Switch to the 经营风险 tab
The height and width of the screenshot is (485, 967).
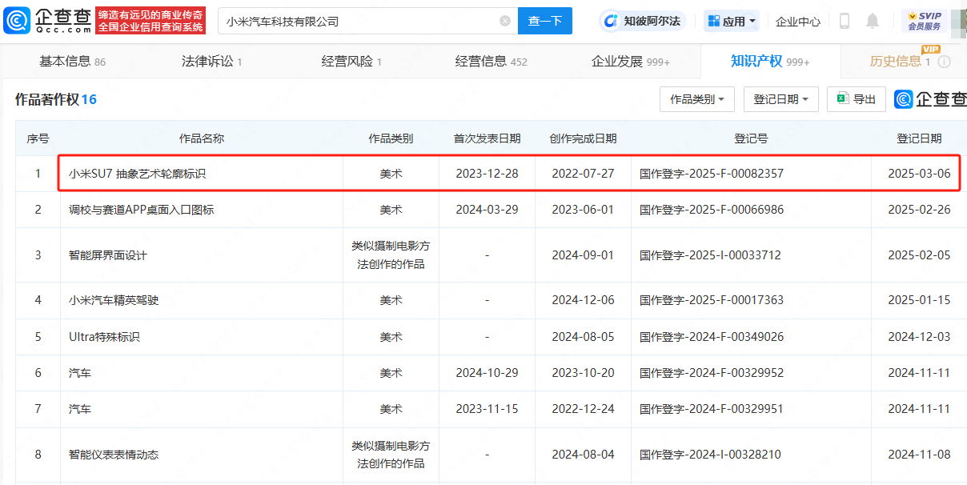351,62
